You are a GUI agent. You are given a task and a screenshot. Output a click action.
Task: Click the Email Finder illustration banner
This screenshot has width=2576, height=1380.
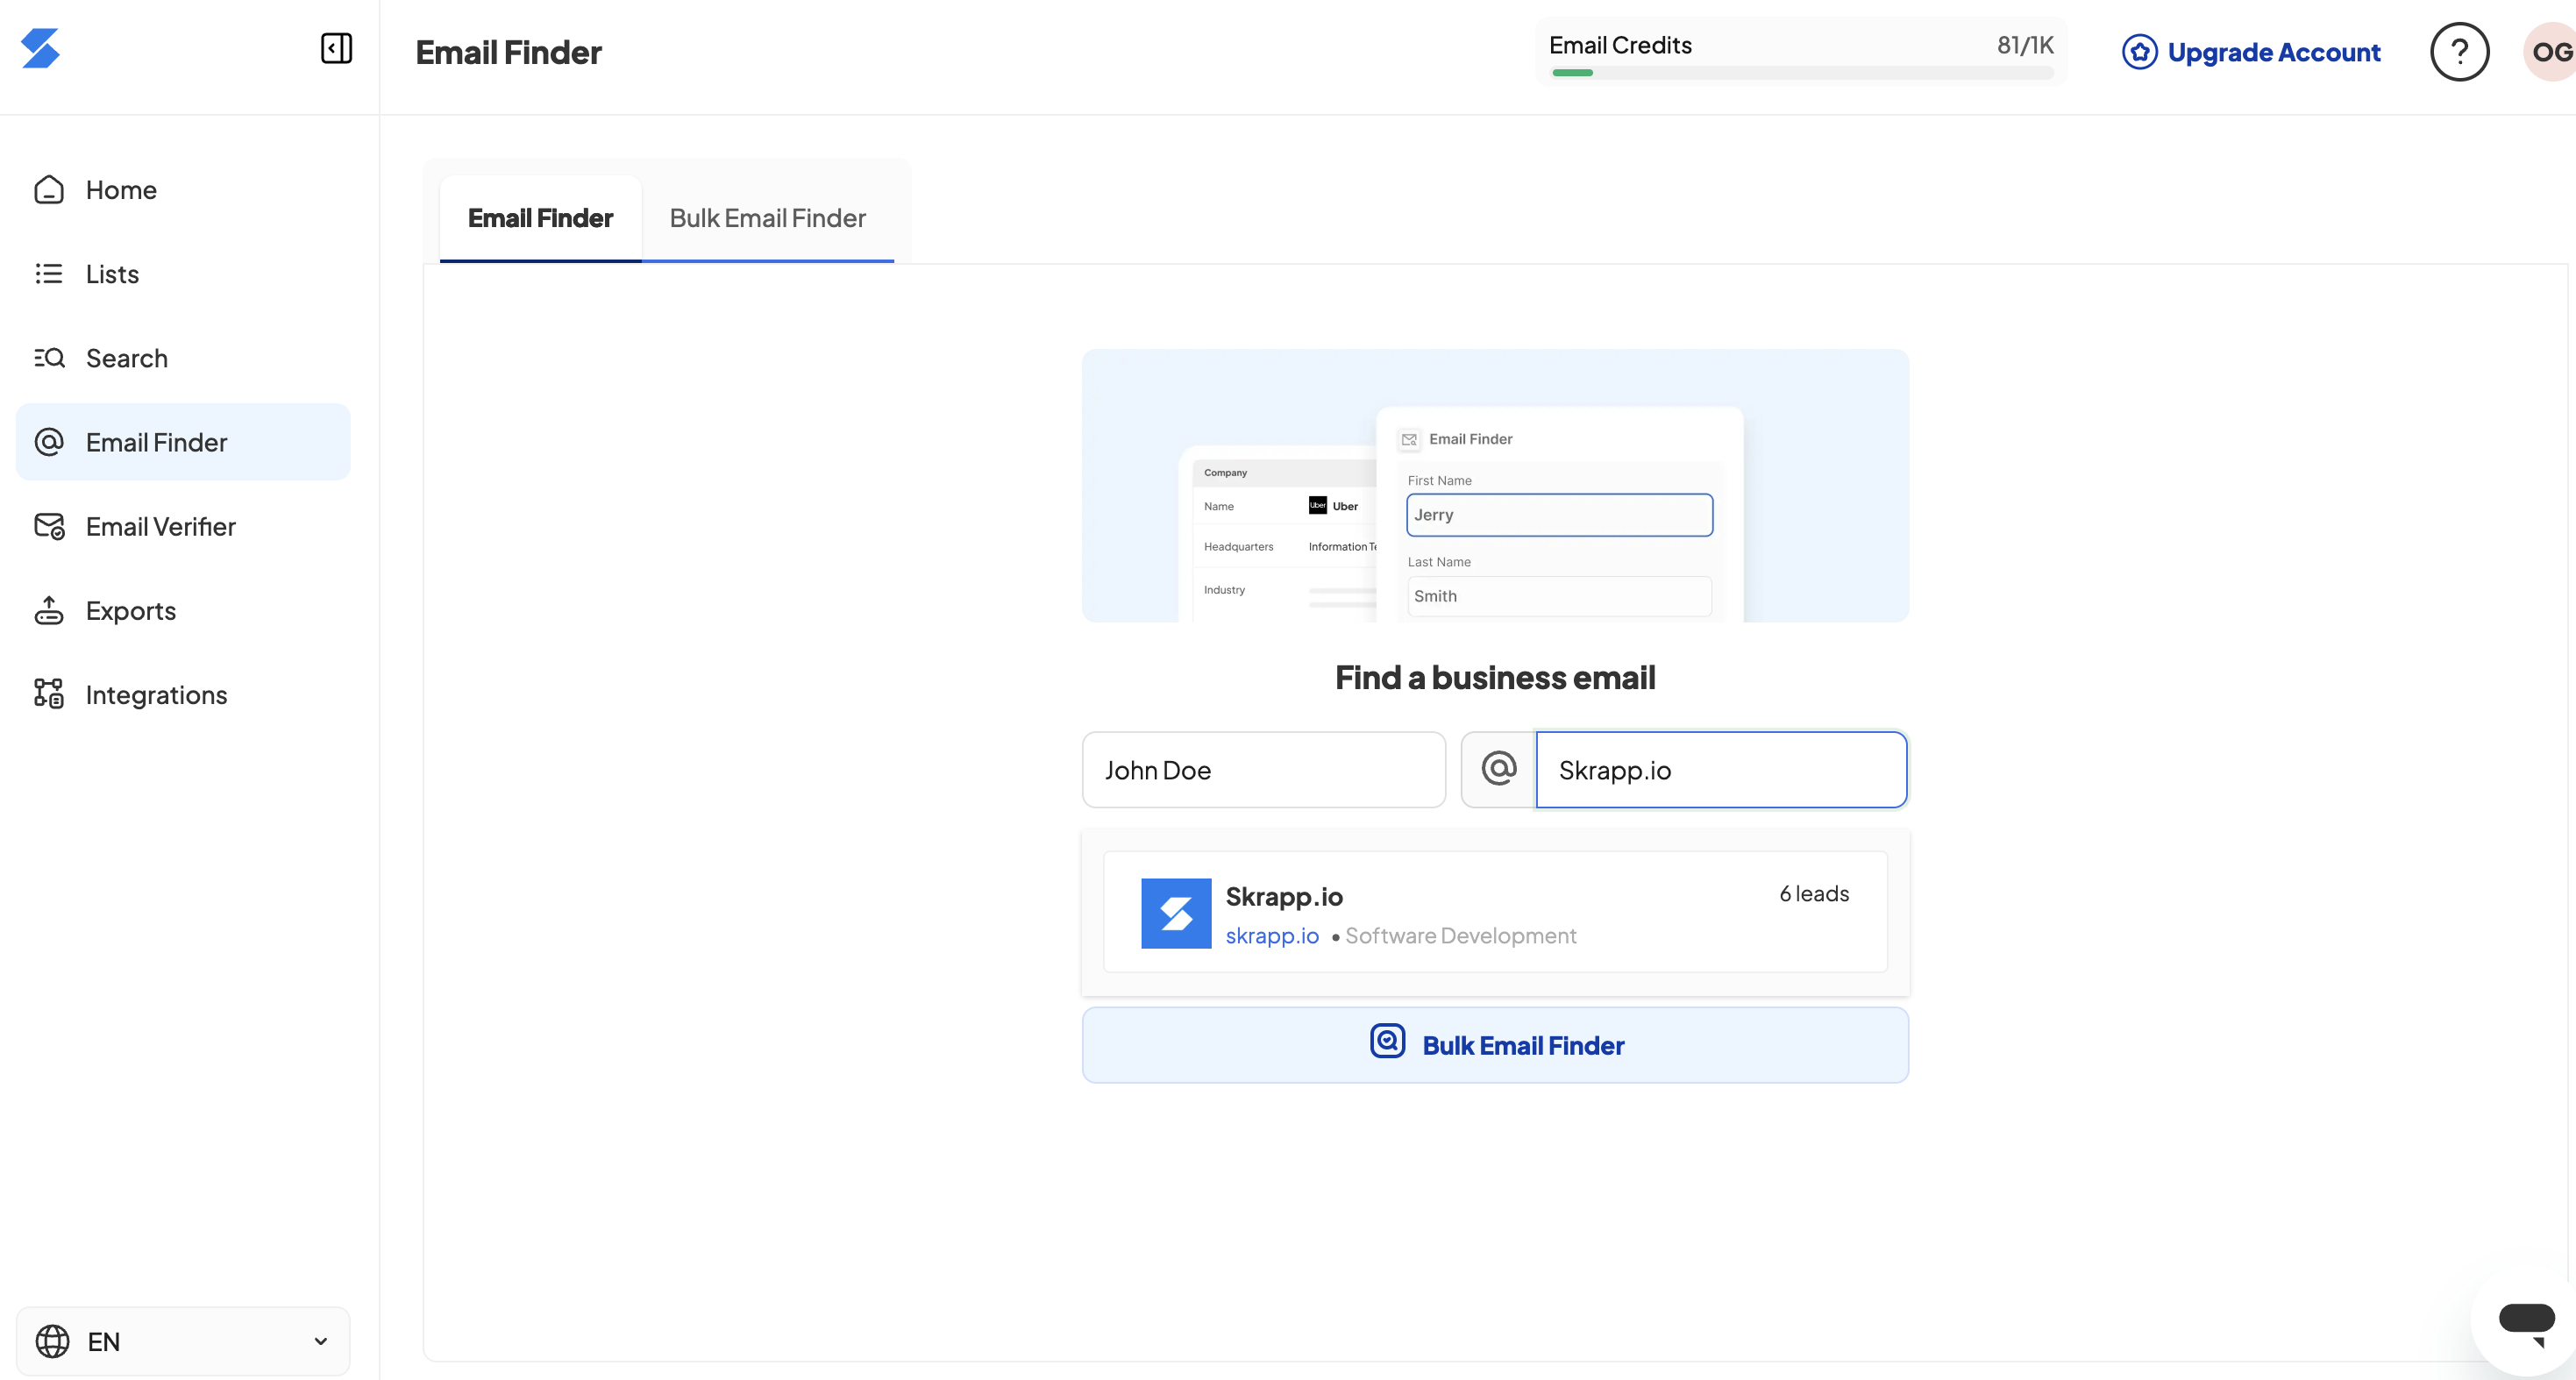coord(1495,485)
